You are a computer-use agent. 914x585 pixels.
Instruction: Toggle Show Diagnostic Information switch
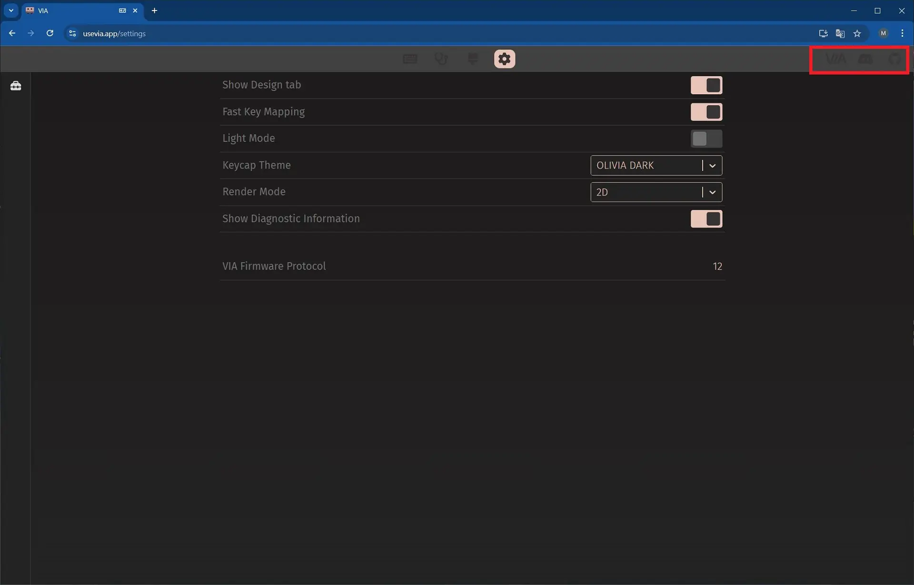click(706, 219)
